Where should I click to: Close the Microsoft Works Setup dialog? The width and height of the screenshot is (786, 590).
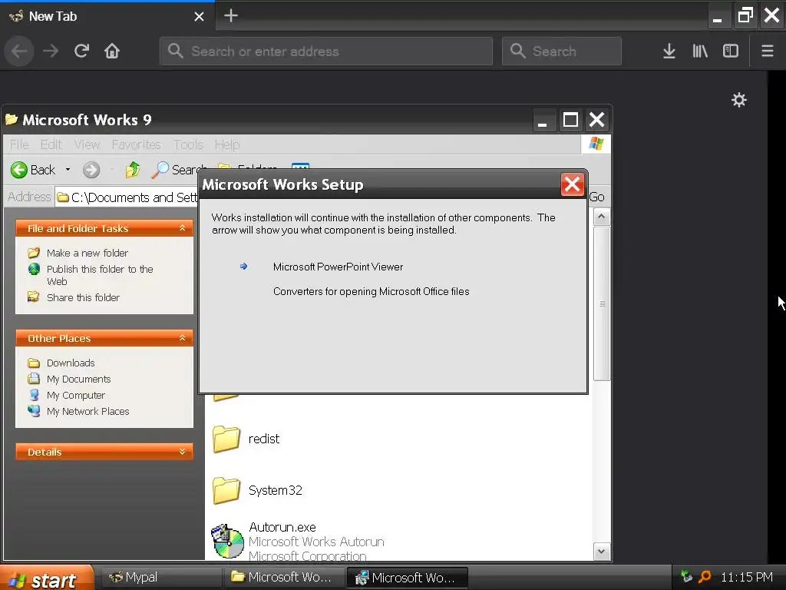pos(572,184)
